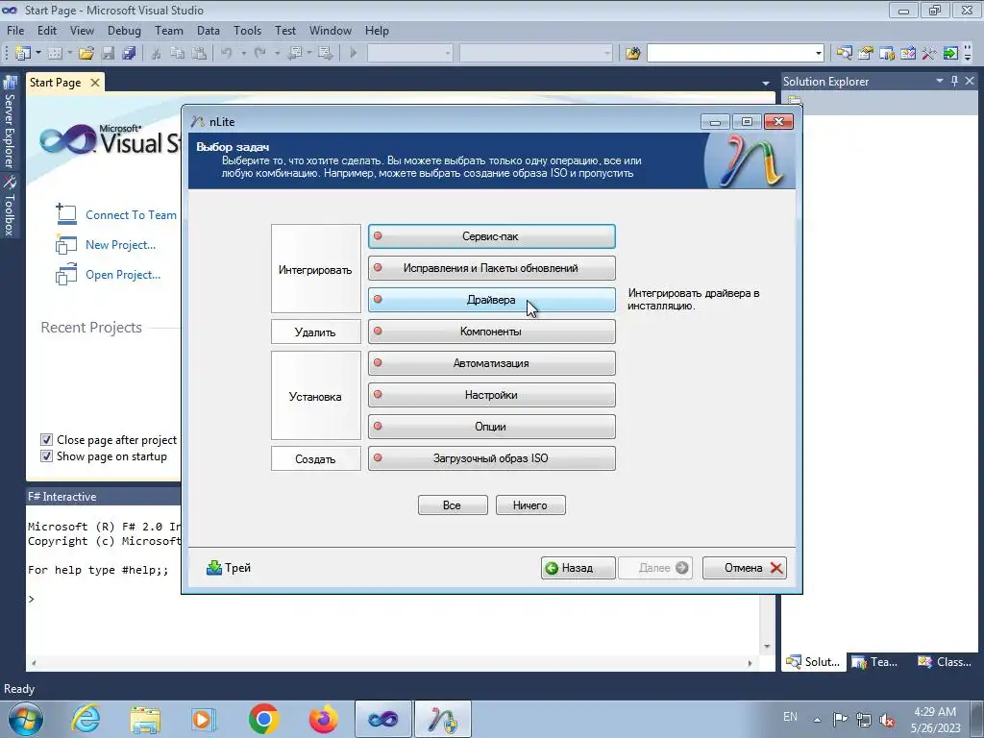Click the Copy toolbar icon

(178, 54)
